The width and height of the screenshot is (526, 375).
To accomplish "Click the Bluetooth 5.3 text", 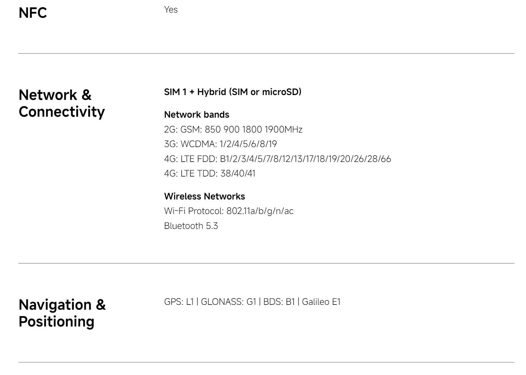I will [191, 226].
